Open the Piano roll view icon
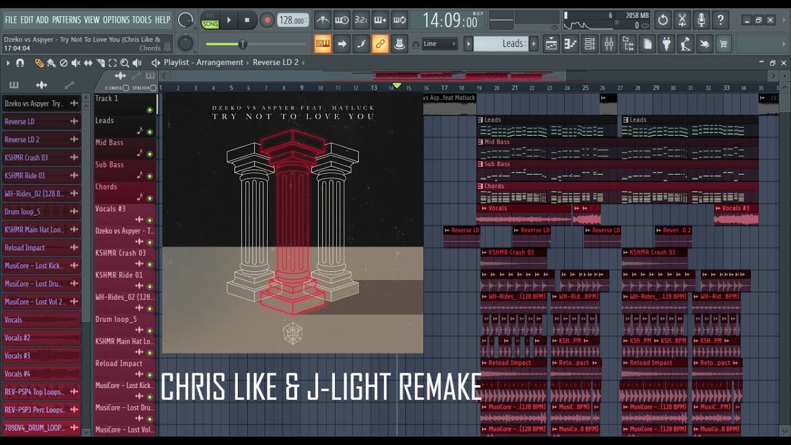The height and width of the screenshot is (445, 791). pos(570,43)
